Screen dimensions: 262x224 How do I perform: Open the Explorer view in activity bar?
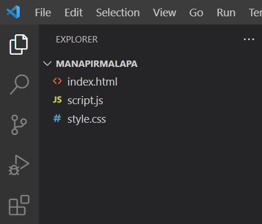(19, 44)
